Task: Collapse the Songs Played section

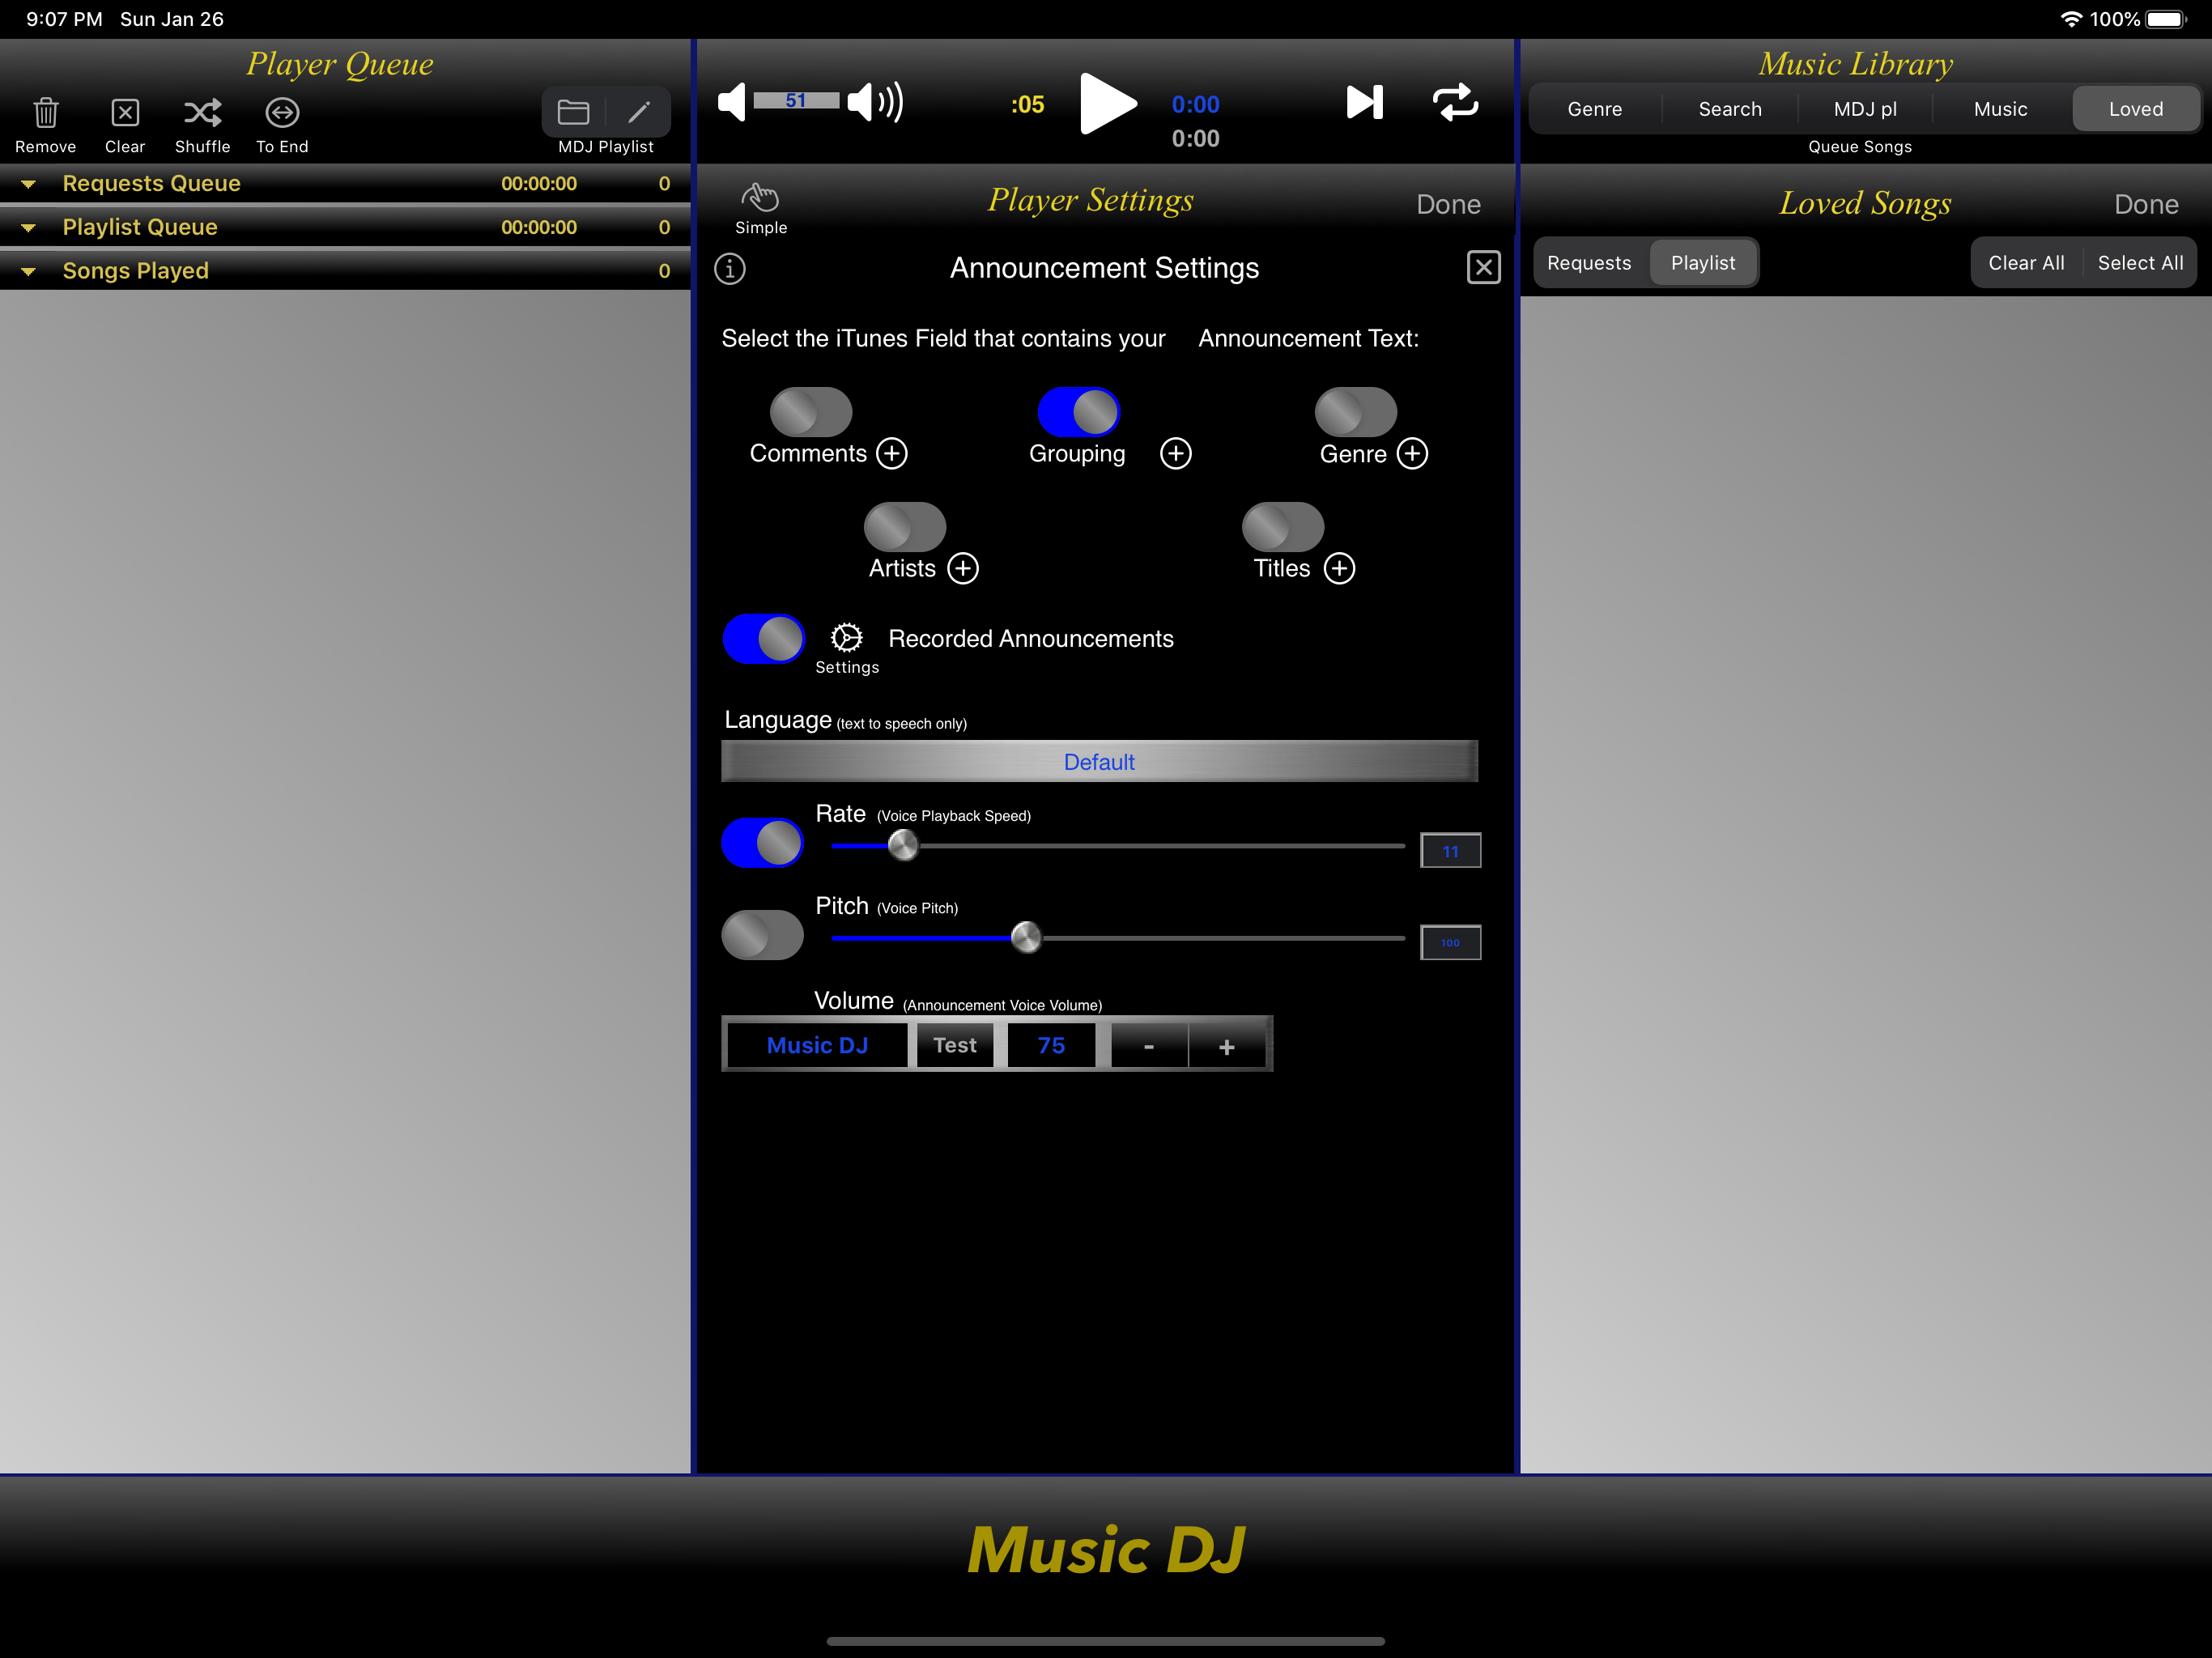Action: point(29,272)
